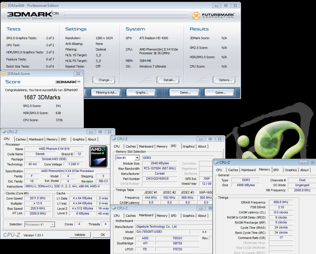
Task: Open Memory tab in the CPU-Z processor window
Action: [x=52, y=139]
